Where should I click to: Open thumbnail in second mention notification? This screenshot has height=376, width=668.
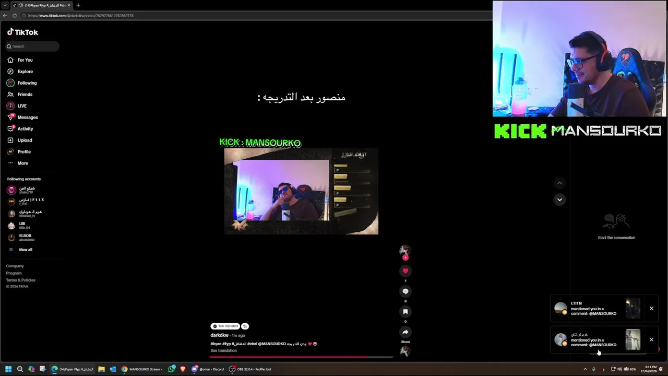click(633, 340)
